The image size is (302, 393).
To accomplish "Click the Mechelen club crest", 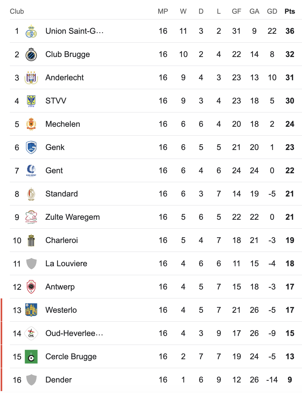I will (31, 124).
